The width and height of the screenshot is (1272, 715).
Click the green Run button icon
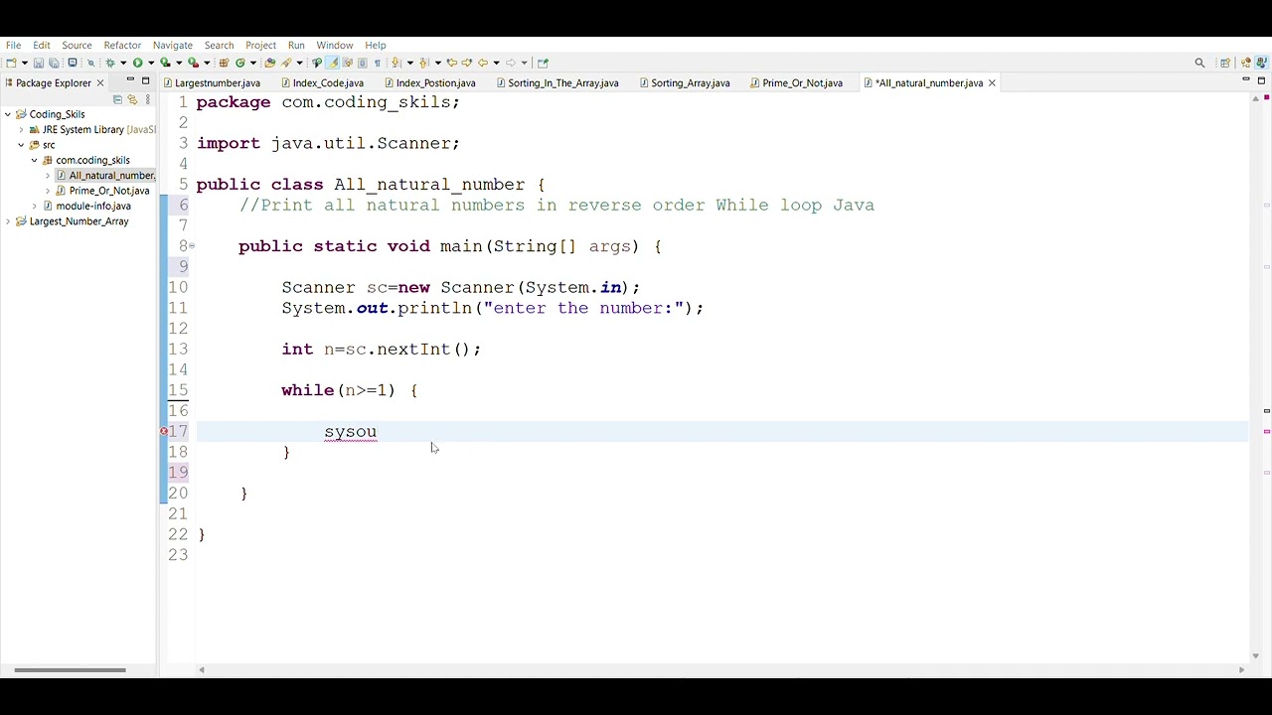pyautogui.click(x=137, y=63)
